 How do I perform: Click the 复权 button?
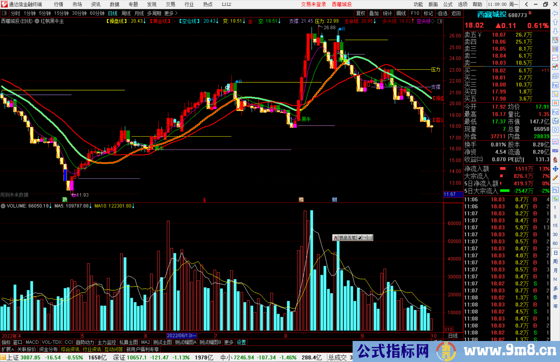pyautogui.click(x=360, y=13)
